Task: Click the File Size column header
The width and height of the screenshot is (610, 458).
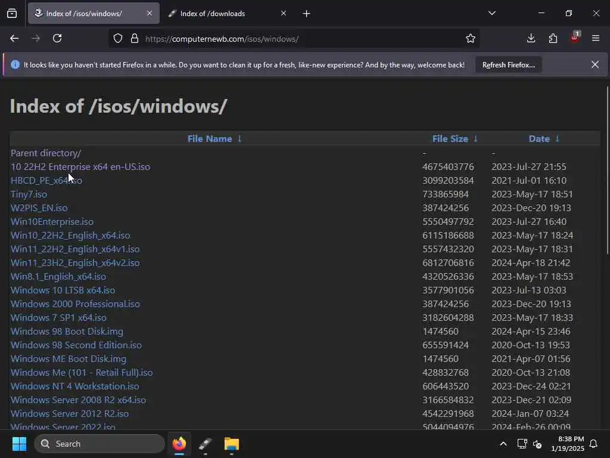Action: click(x=450, y=138)
